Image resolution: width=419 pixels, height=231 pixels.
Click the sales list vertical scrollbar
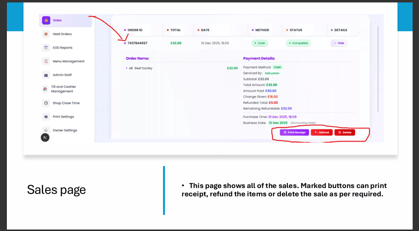(378, 69)
